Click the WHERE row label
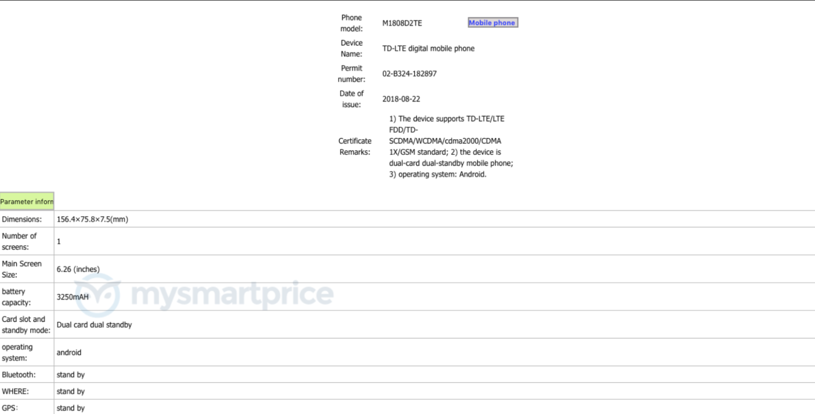Viewport: 815px width, 414px height. point(15,391)
